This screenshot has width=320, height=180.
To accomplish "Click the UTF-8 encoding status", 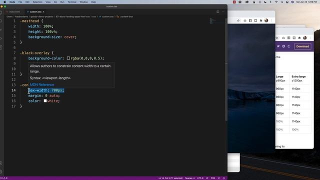I will click(200, 178).
